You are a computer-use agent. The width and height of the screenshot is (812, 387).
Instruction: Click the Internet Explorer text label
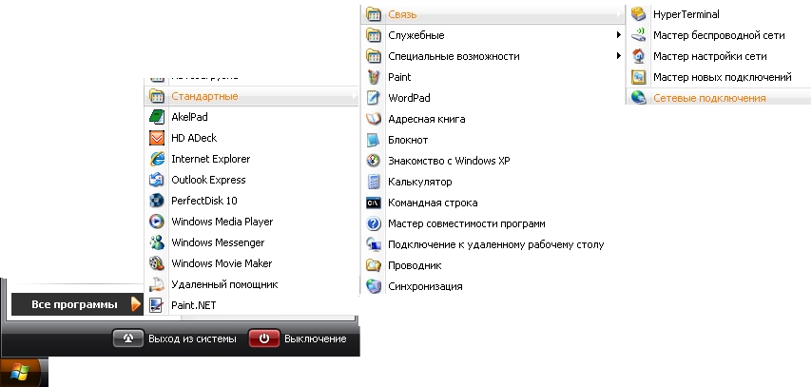pos(210,159)
